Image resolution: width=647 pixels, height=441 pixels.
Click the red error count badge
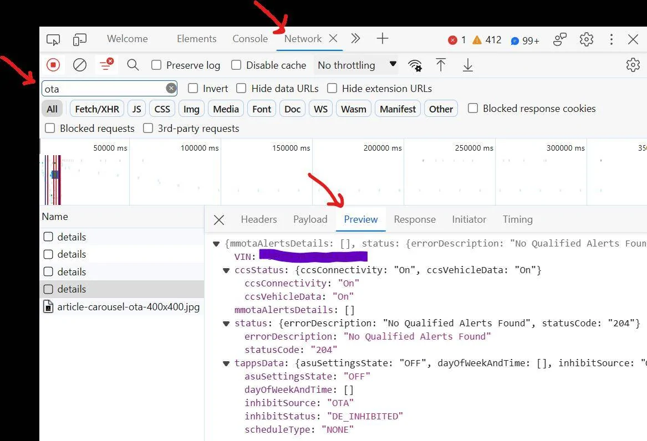pos(456,40)
